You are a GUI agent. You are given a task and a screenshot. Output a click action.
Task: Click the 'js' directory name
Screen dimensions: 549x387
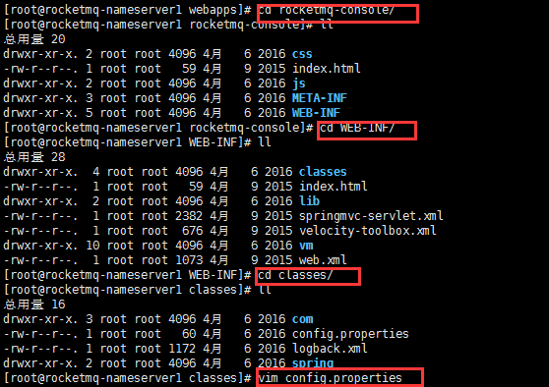click(299, 83)
